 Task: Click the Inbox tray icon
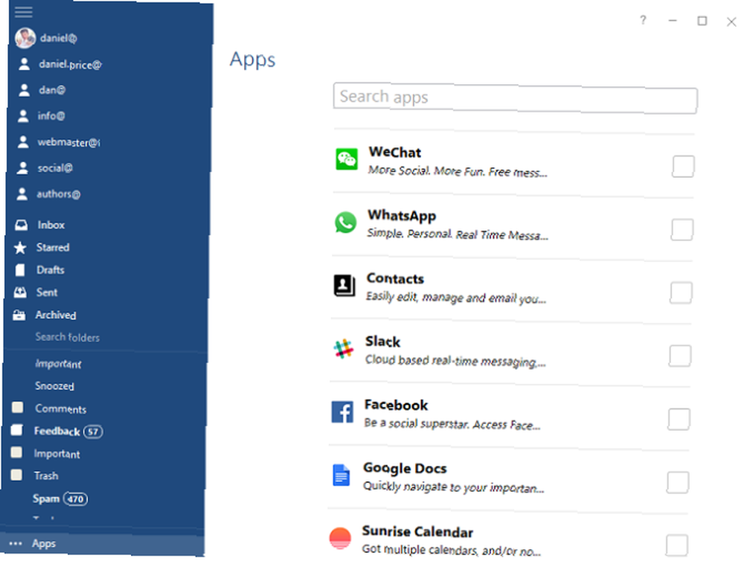pos(21,225)
